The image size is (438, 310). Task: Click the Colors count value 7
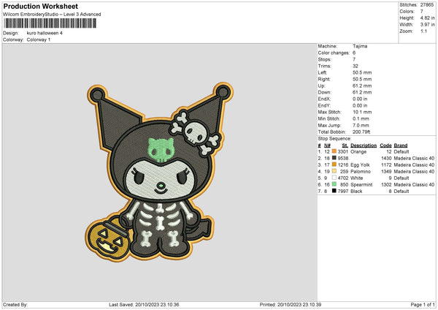click(422, 12)
